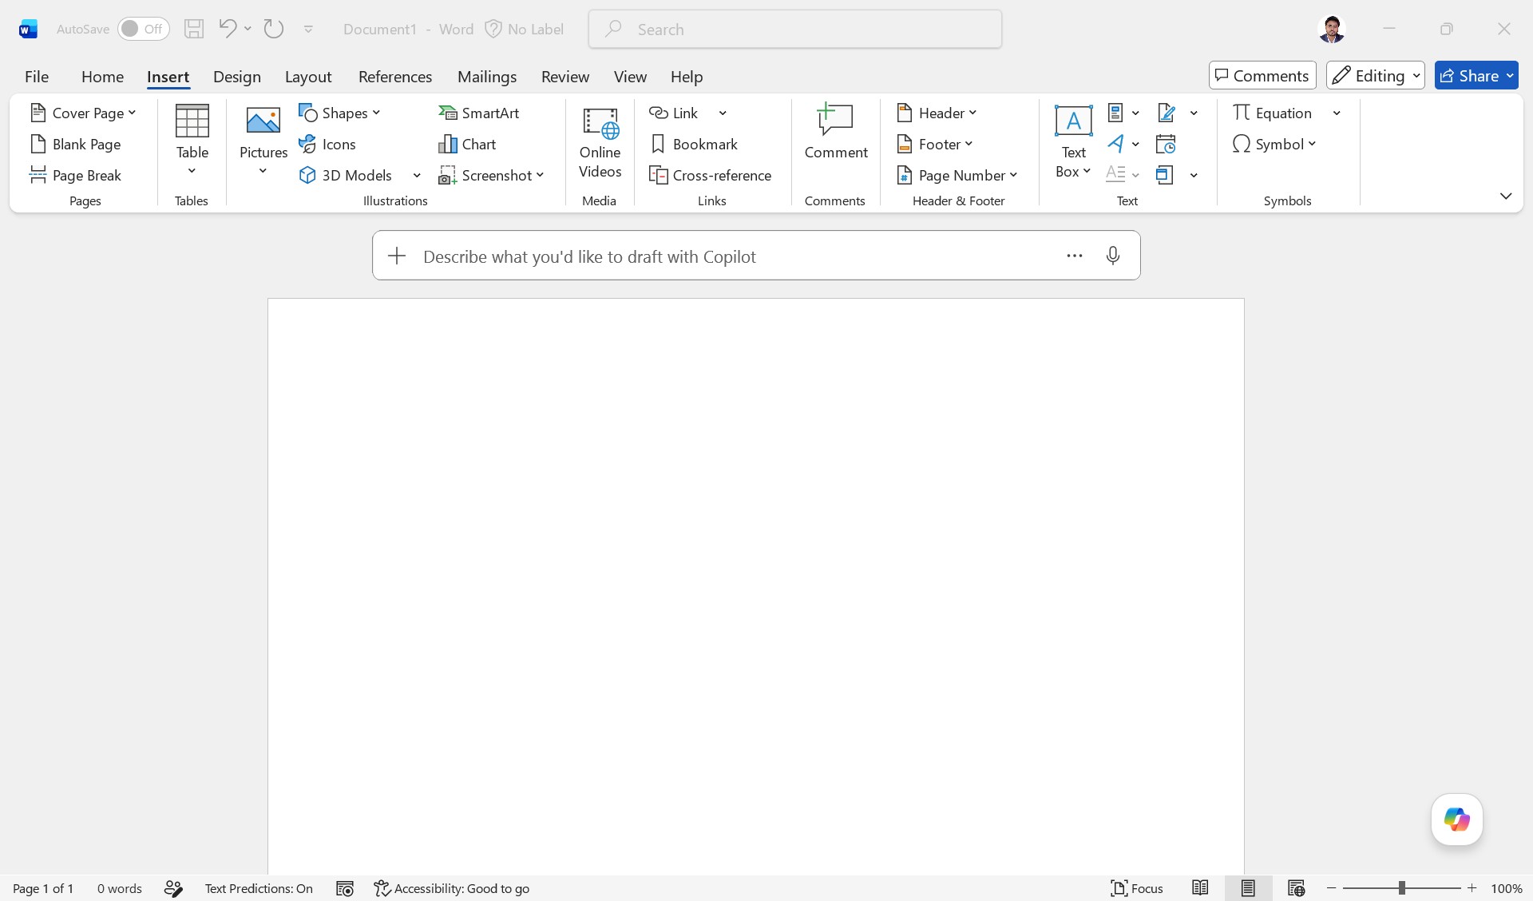The image size is (1533, 901).
Task: Click the Share button
Action: [1476, 75]
